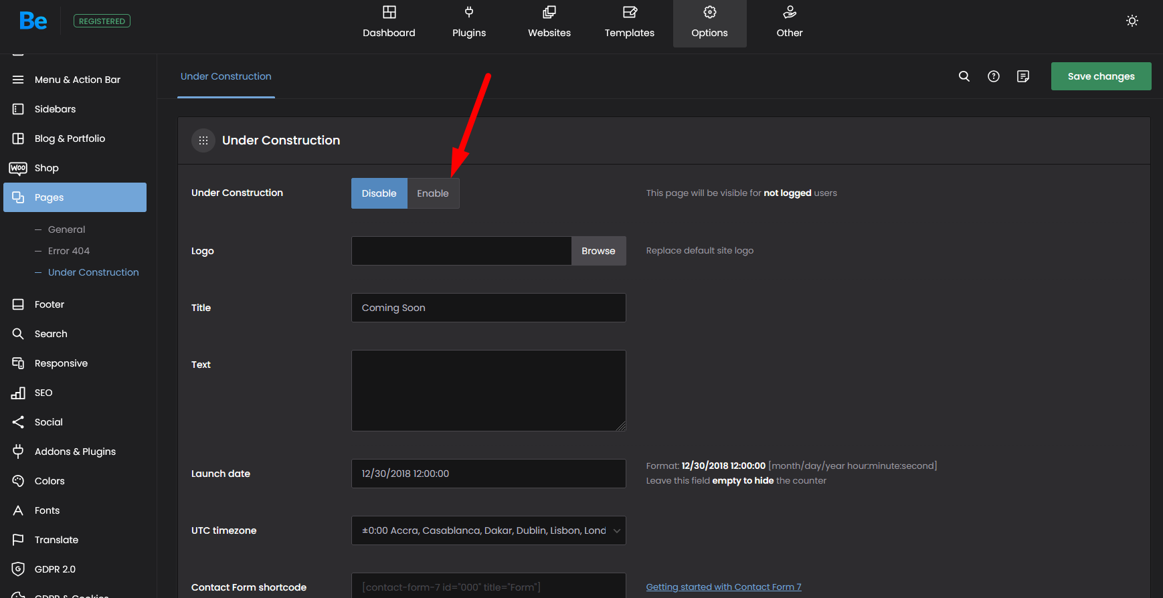Click the Menu & Action Bar hamburger icon
Screen dimensions: 1163x598
[18, 80]
